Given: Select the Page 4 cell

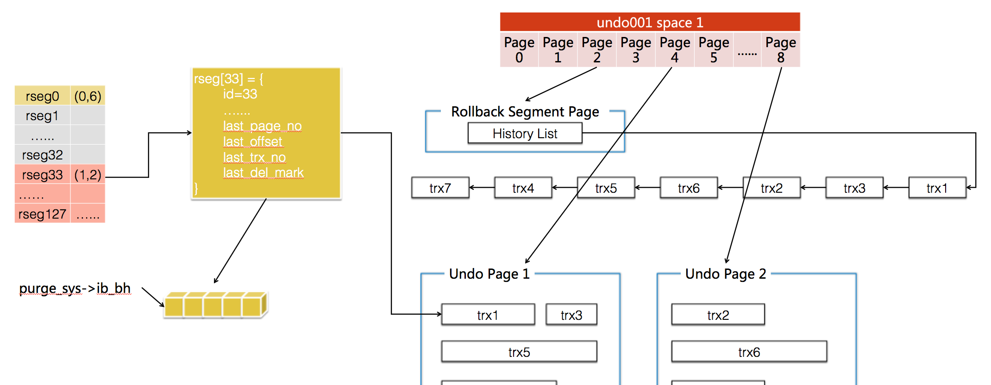Looking at the screenshot, I should (x=675, y=50).
